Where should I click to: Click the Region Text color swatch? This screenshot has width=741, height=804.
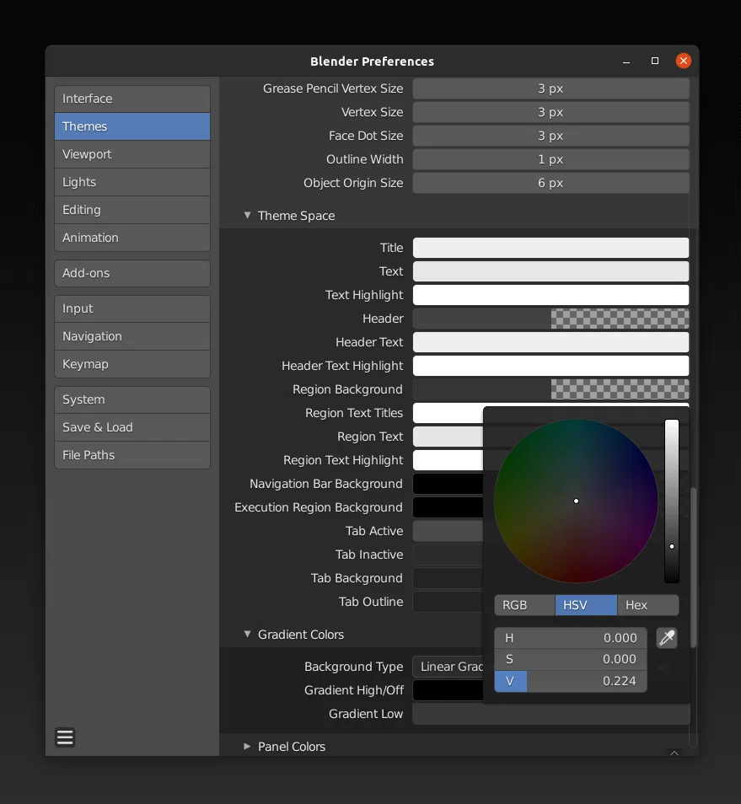448,437
